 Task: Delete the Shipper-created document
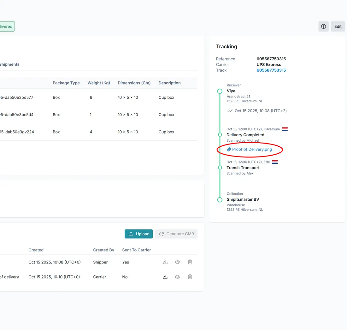coord(190,262)
